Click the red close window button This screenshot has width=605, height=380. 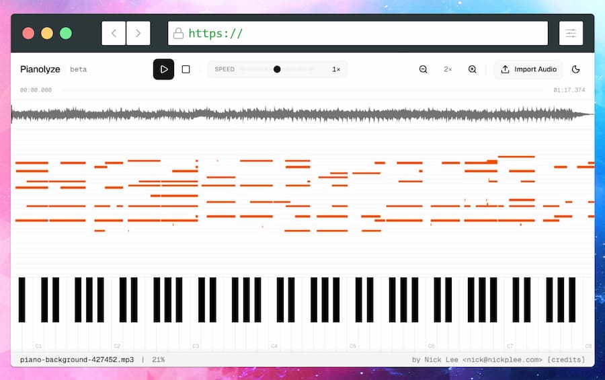coord(28,33)
